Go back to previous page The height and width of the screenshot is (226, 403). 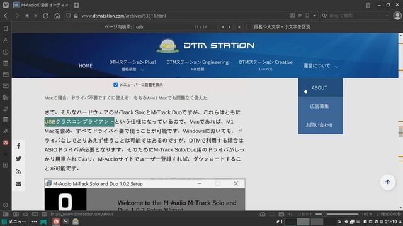(x=6, y=16)
